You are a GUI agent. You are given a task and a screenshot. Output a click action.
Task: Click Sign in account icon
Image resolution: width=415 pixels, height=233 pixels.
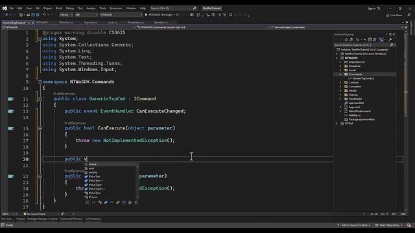tap(379, 8)
